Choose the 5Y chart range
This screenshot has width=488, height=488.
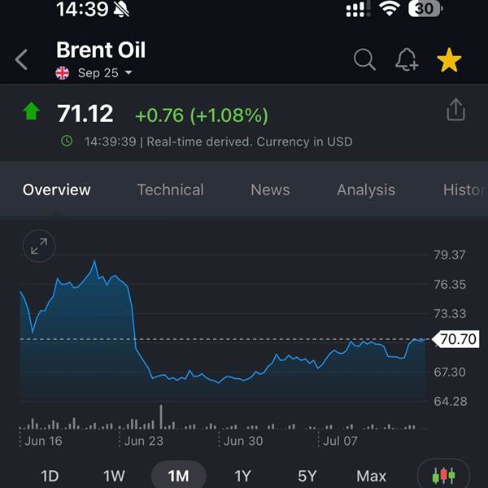[x=307, y=476]
